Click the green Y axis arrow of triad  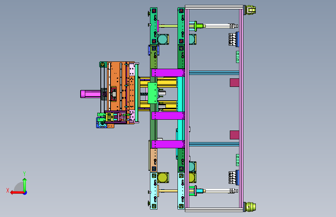25,185
